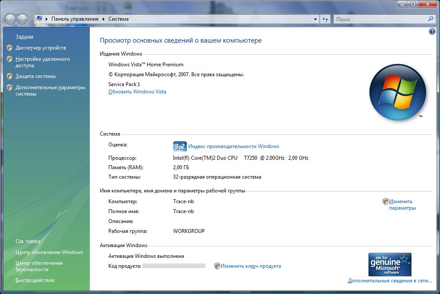Close the System window
Screen dimensions: 440x294
coord(428,4)
